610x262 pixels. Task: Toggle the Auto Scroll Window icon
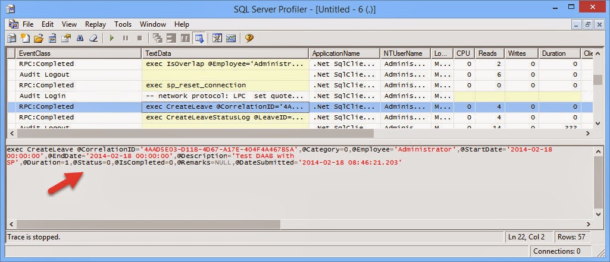coord(199,38)
